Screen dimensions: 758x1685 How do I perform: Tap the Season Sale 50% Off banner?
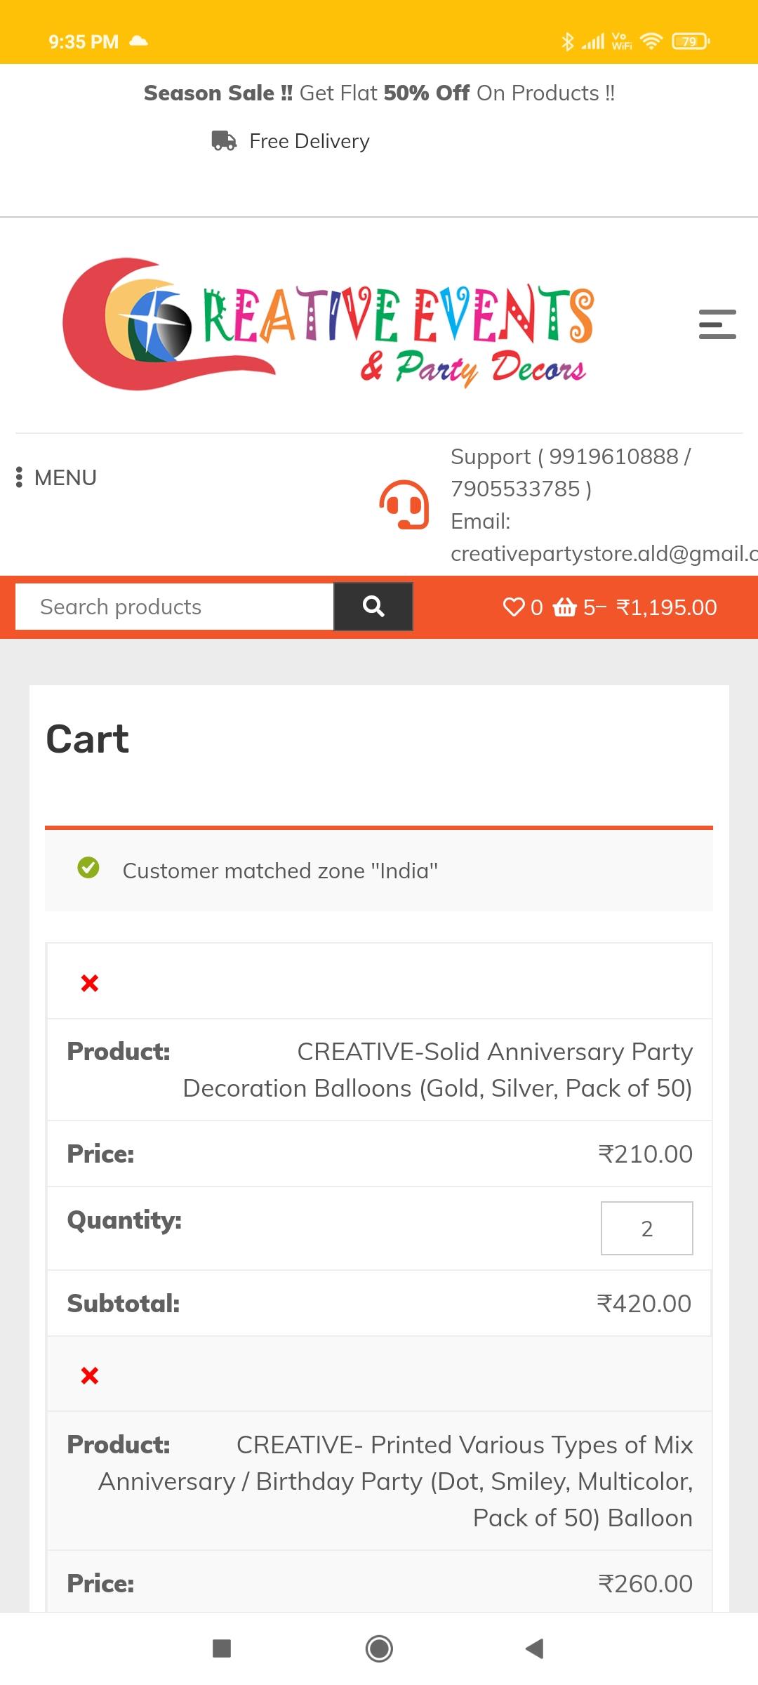pos(379,93)
